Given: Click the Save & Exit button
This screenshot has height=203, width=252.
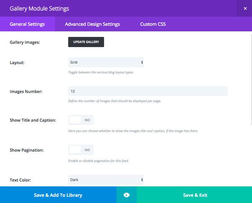Looking at the screenshot, I should pyautogui.click(x=194, y=195).
